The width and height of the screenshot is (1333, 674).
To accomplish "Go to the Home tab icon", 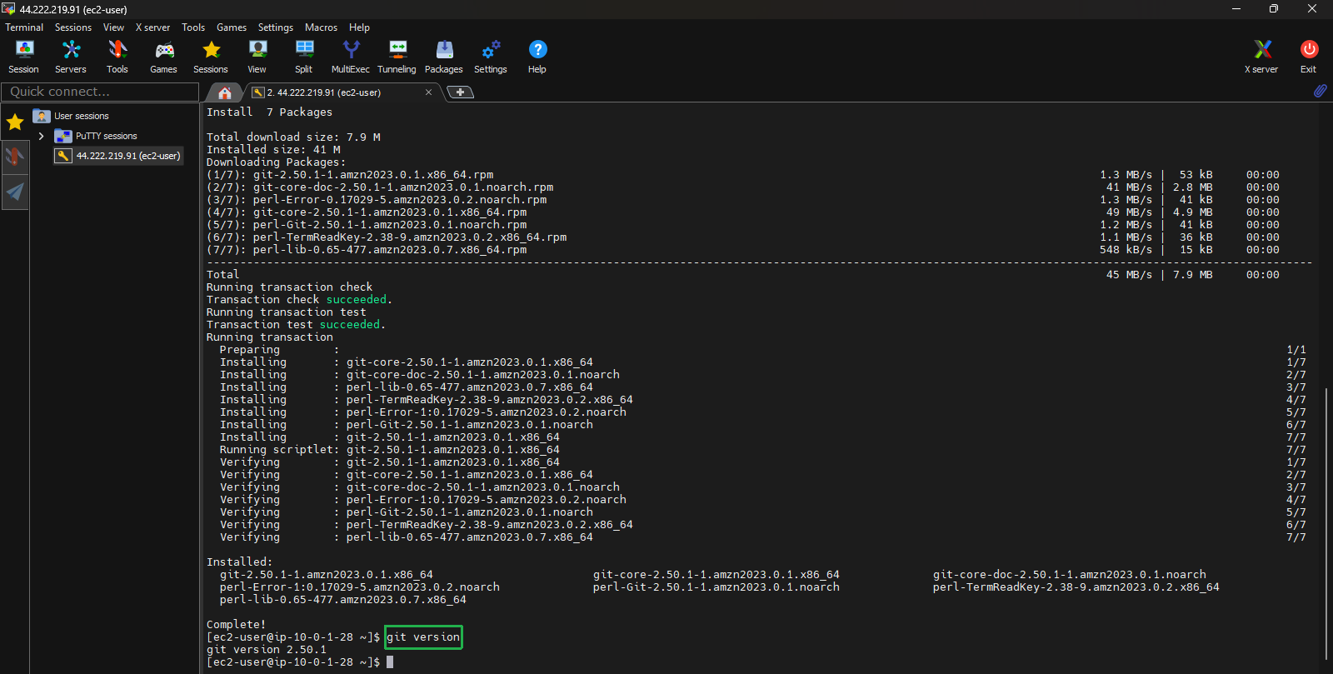I will tap(224, 92).
